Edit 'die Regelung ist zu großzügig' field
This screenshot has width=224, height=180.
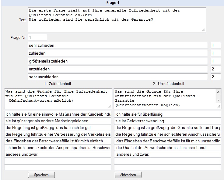click(x=168, y=128)
